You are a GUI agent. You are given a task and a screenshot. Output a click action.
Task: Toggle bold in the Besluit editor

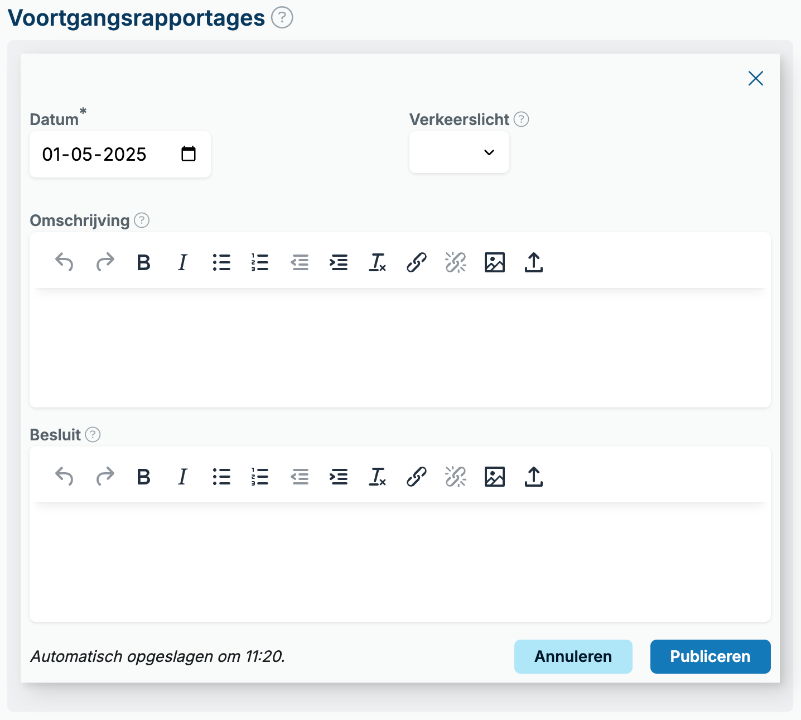coord(143,476)
